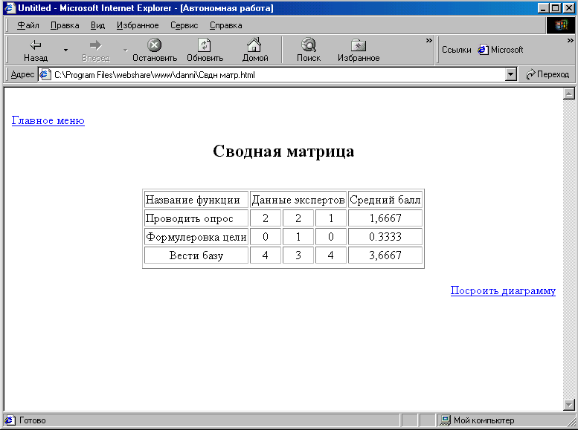Stop loading with Остановить

(155, 50)
